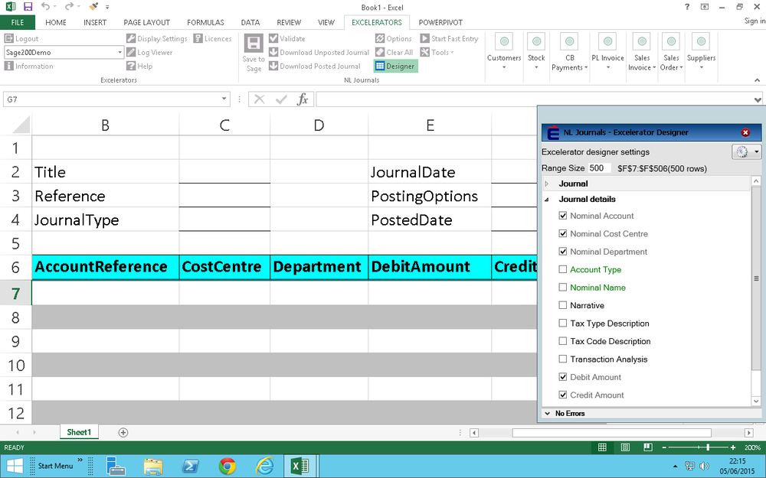Open Display Settings

[157, 38]
